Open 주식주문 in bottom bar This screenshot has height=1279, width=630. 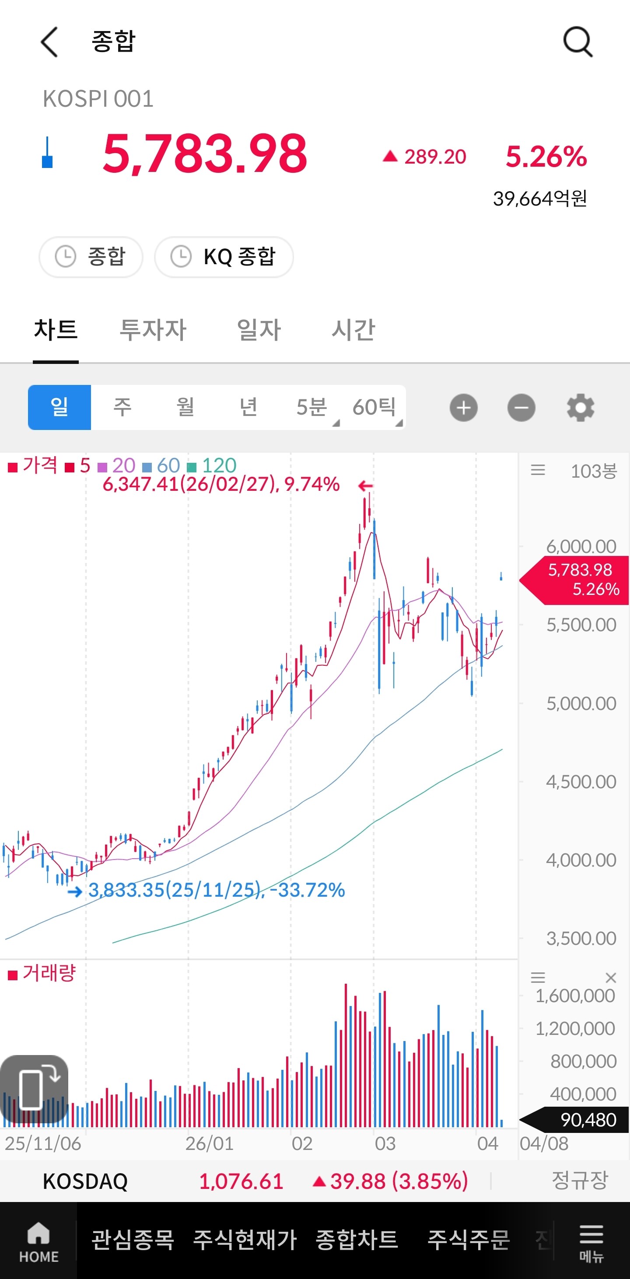tap(469, 1240)
